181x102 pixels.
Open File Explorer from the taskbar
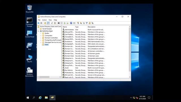point(46,97)
